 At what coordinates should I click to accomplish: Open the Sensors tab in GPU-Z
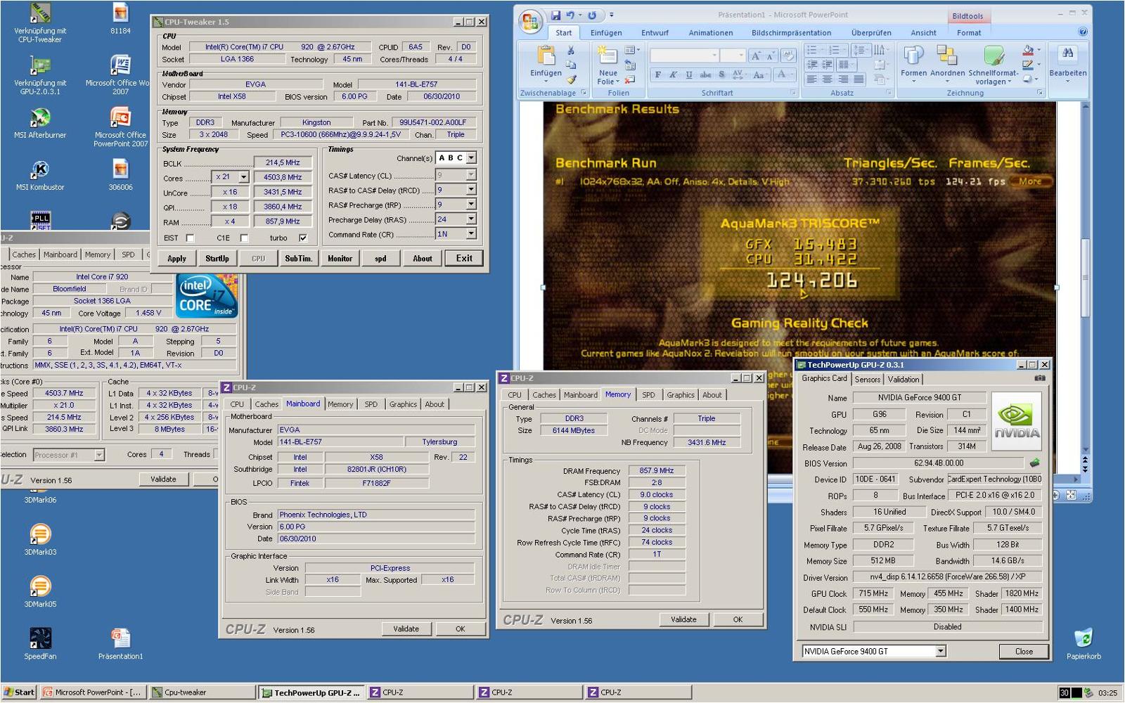(x=867, y=379)
